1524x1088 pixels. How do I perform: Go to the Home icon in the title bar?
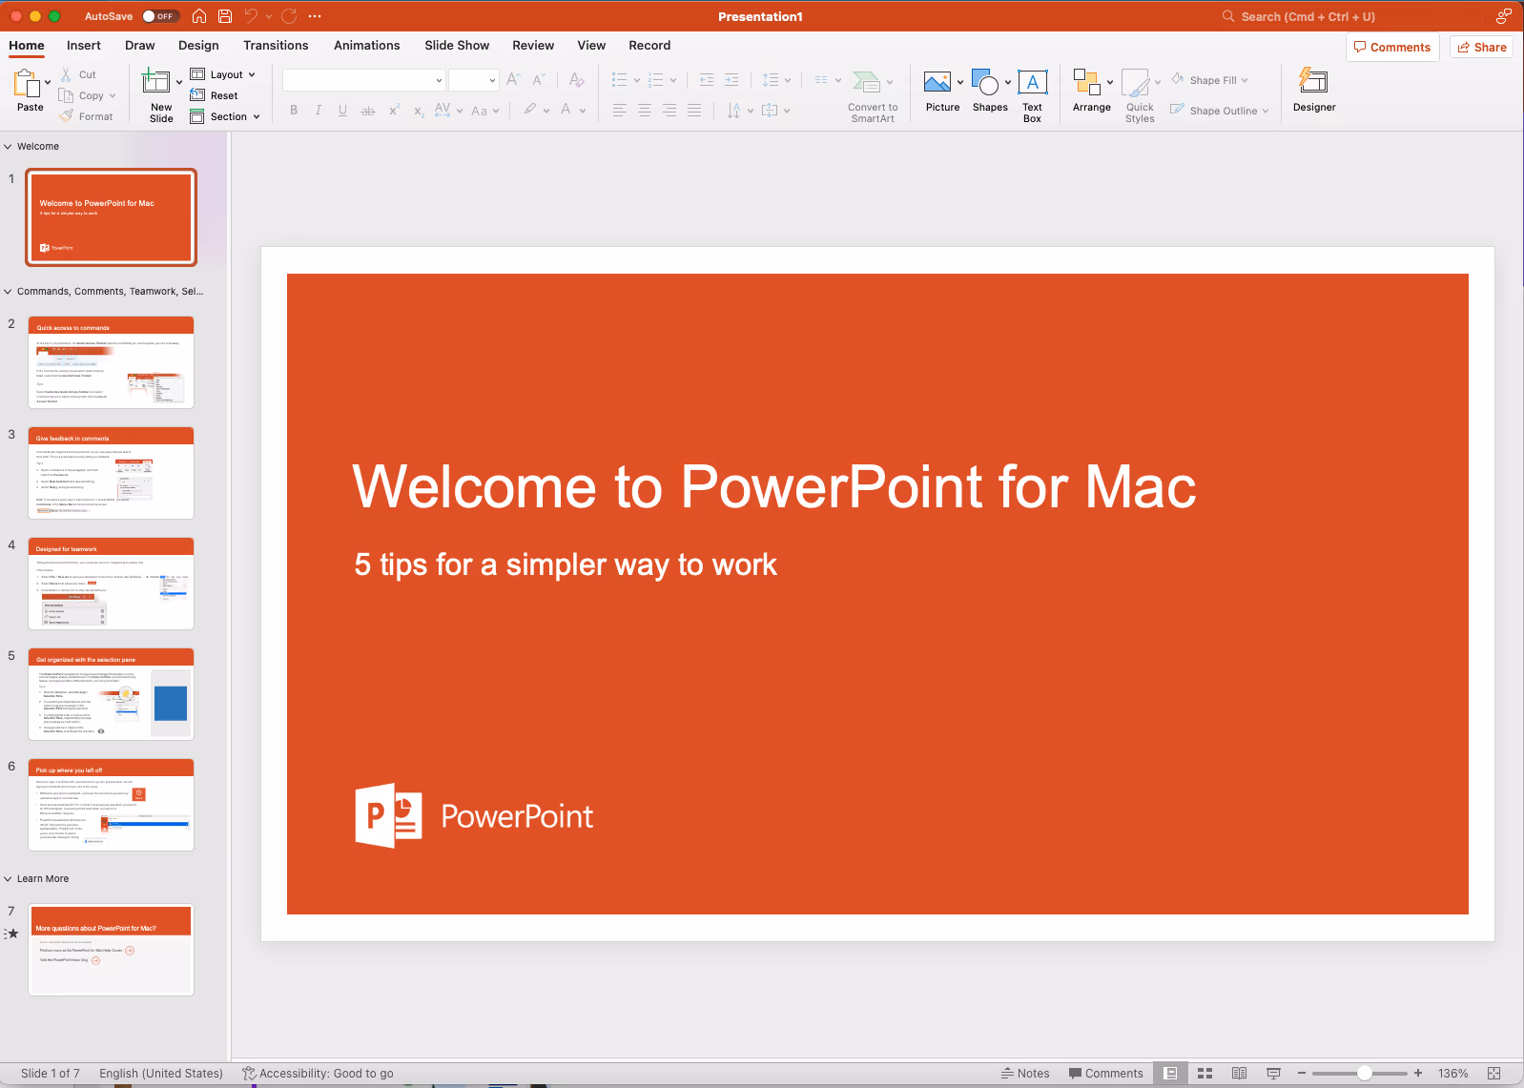(199, 16)
